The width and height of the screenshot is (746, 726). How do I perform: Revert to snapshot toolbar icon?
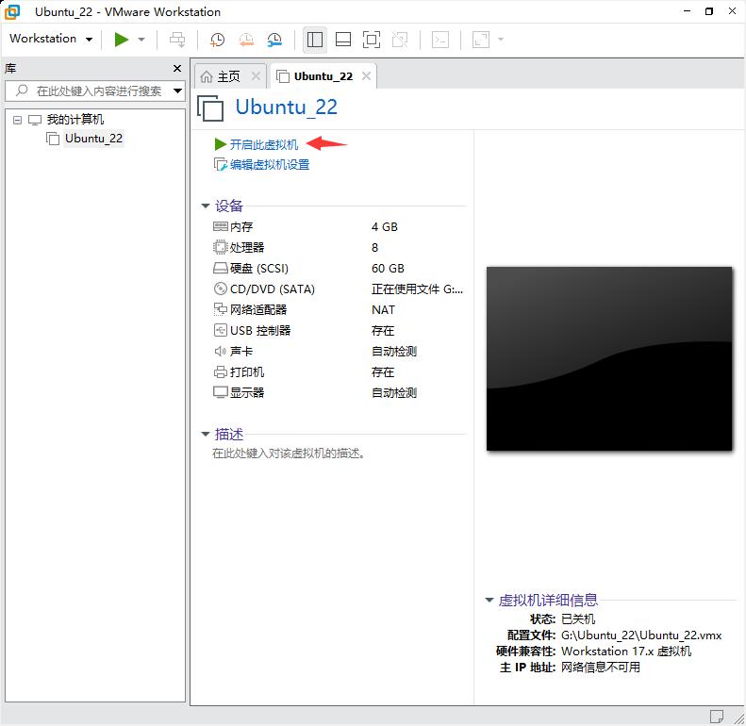(246, 40)
